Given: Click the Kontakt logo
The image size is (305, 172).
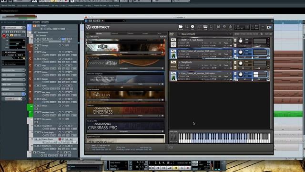Looking at the screenshot, I should [98, 27].
